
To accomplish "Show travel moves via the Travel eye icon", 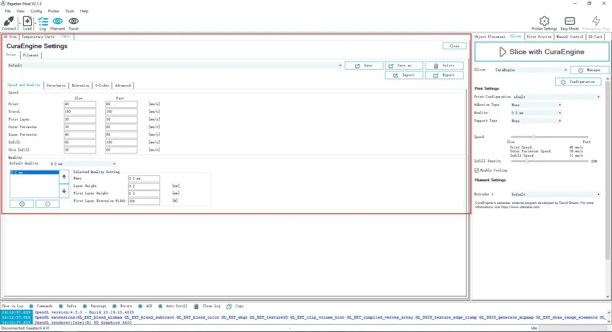I will 73,22.
